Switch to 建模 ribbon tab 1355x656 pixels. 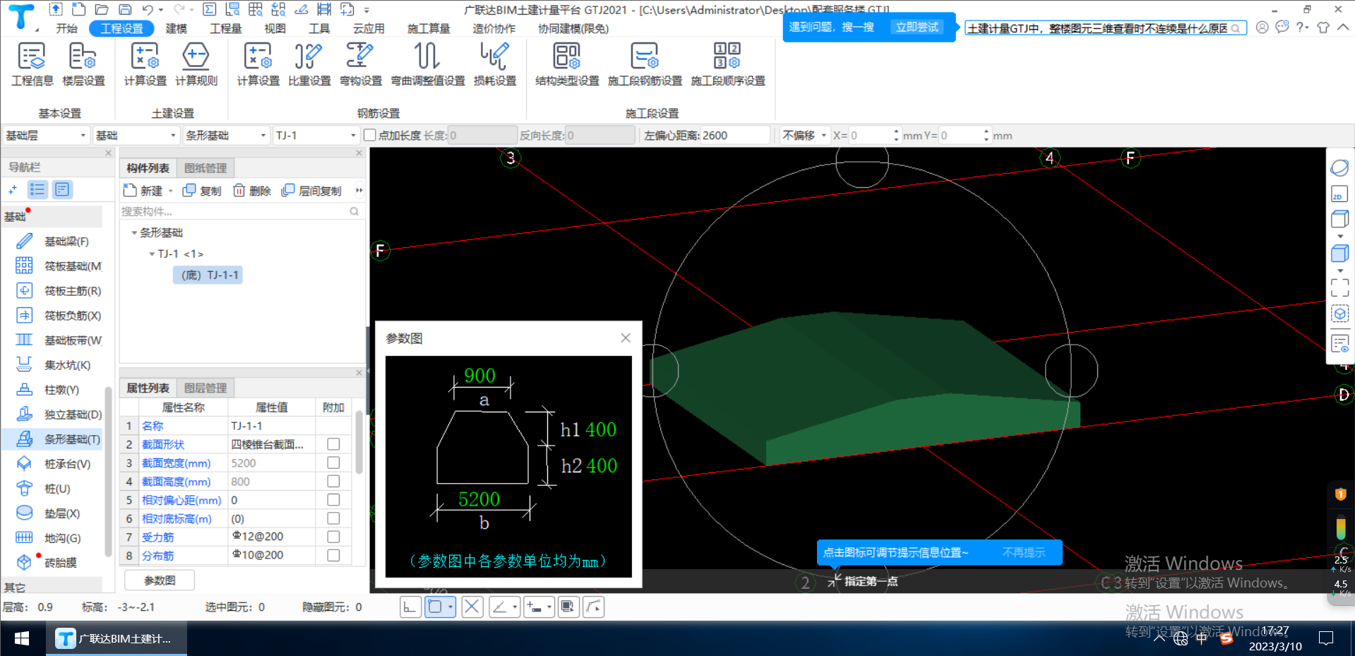(177, 28)
